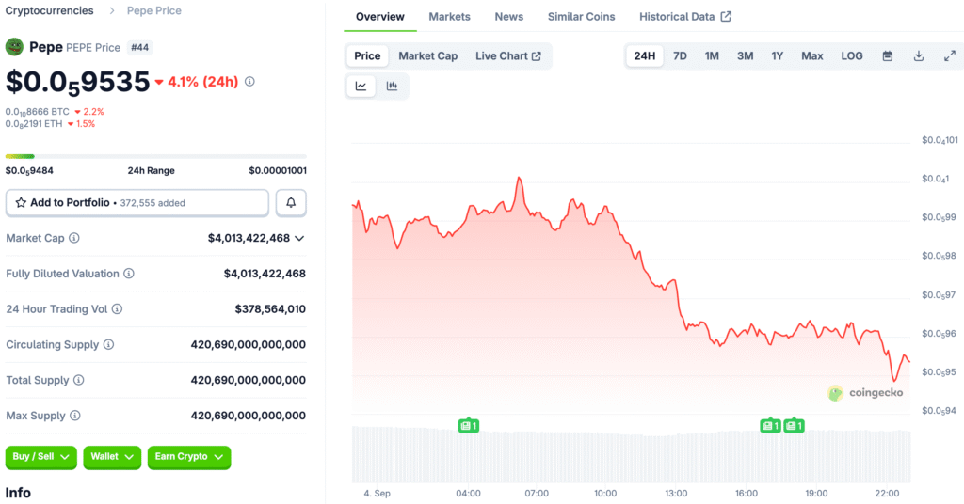
Task: Click the Pepe Price breadcrumb
Action: pyautogui.click(x=153, y=10)
